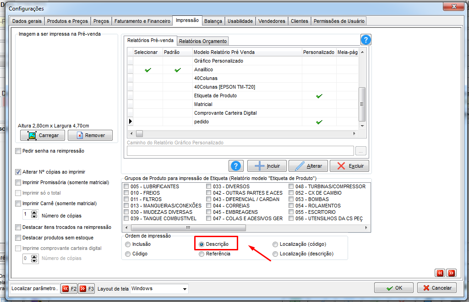Switch to the Relatórios Orçamento tab
This screenshot has height=302, width=469.
point(203,41)
